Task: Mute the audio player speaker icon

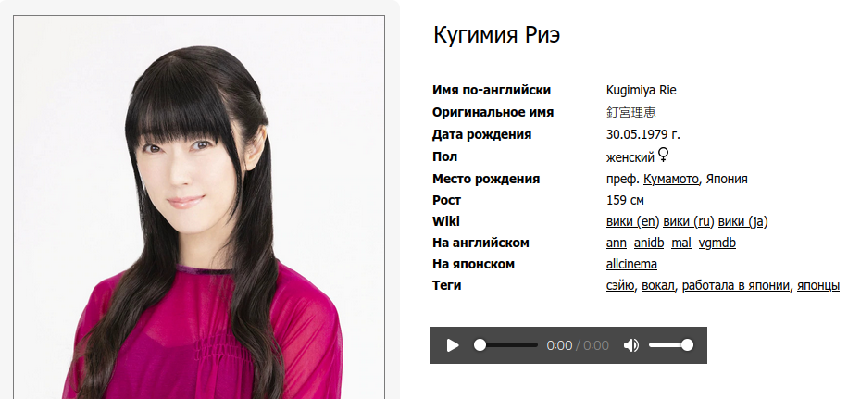Action: point(630,345)
